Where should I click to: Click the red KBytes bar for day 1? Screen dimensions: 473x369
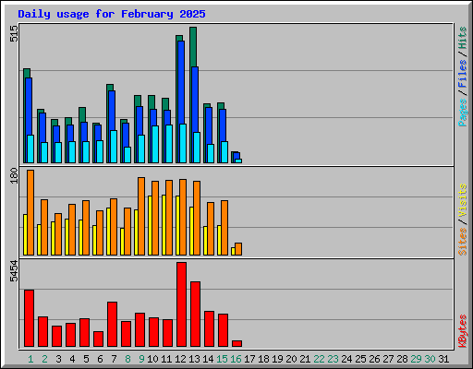pyautogui.click(x=29, y=318)
